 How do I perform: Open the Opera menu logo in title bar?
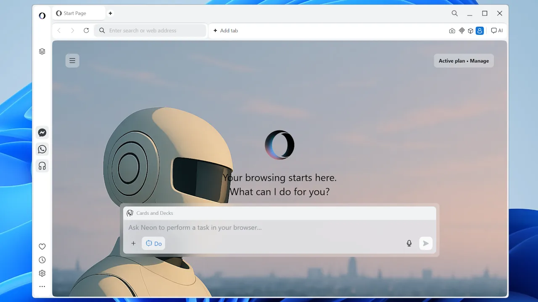point(42,16)
